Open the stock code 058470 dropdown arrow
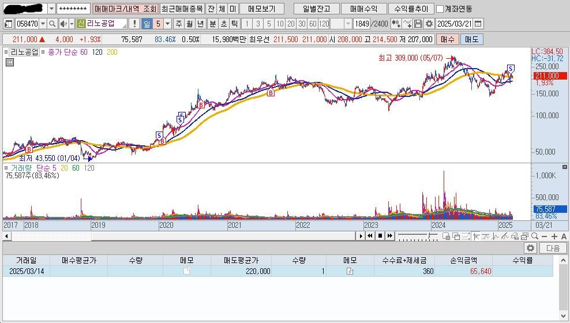 [43, 24]
